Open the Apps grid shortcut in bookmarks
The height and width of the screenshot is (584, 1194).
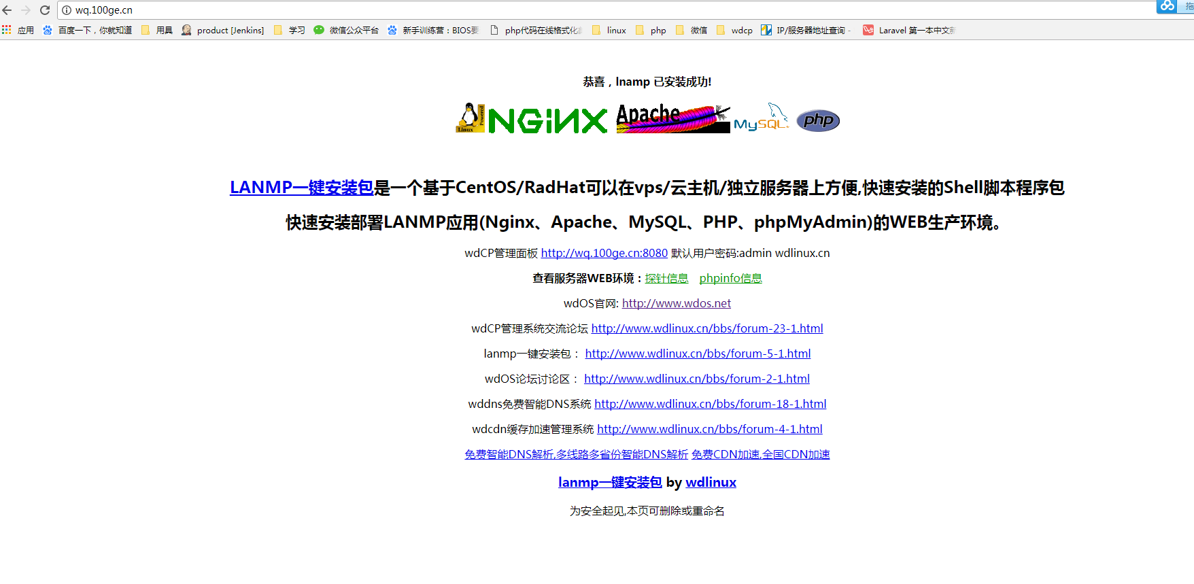[x=7, y=30]
